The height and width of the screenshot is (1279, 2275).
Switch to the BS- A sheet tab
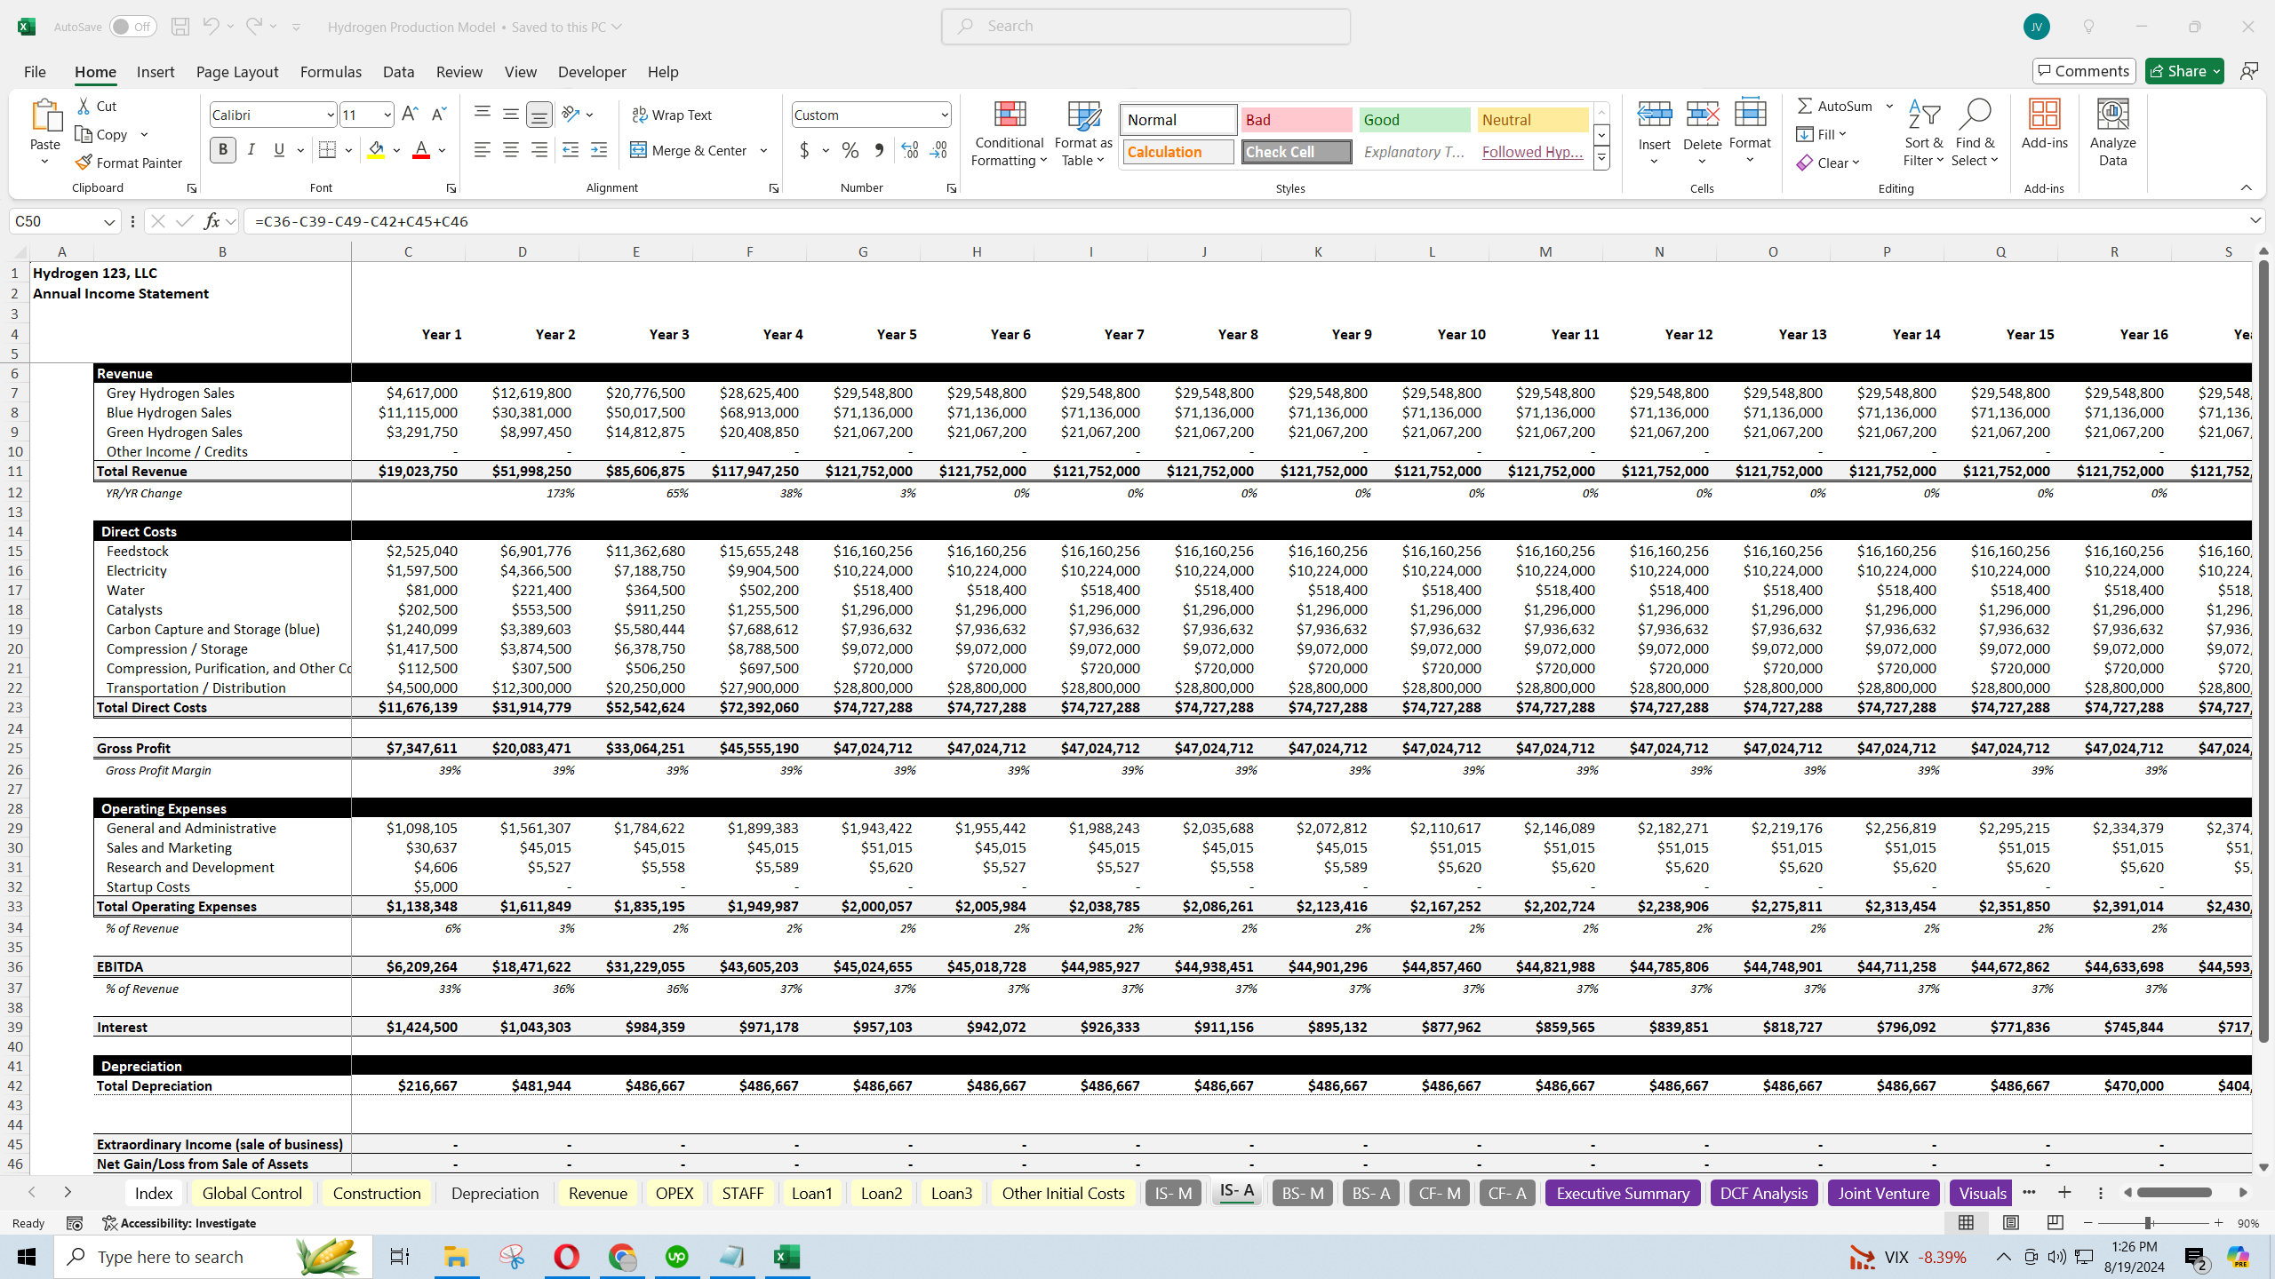click(1370, 1193)
